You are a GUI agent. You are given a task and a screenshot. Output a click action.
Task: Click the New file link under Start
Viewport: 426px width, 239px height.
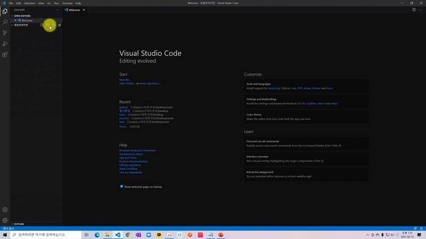pos(124,80)
